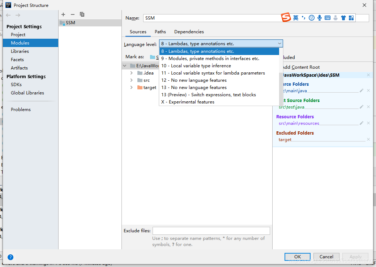Collapse the E:\JavaWorkSpace root node
The height and width of the screenshot is (267, 376).
click(x=125, y=65)
